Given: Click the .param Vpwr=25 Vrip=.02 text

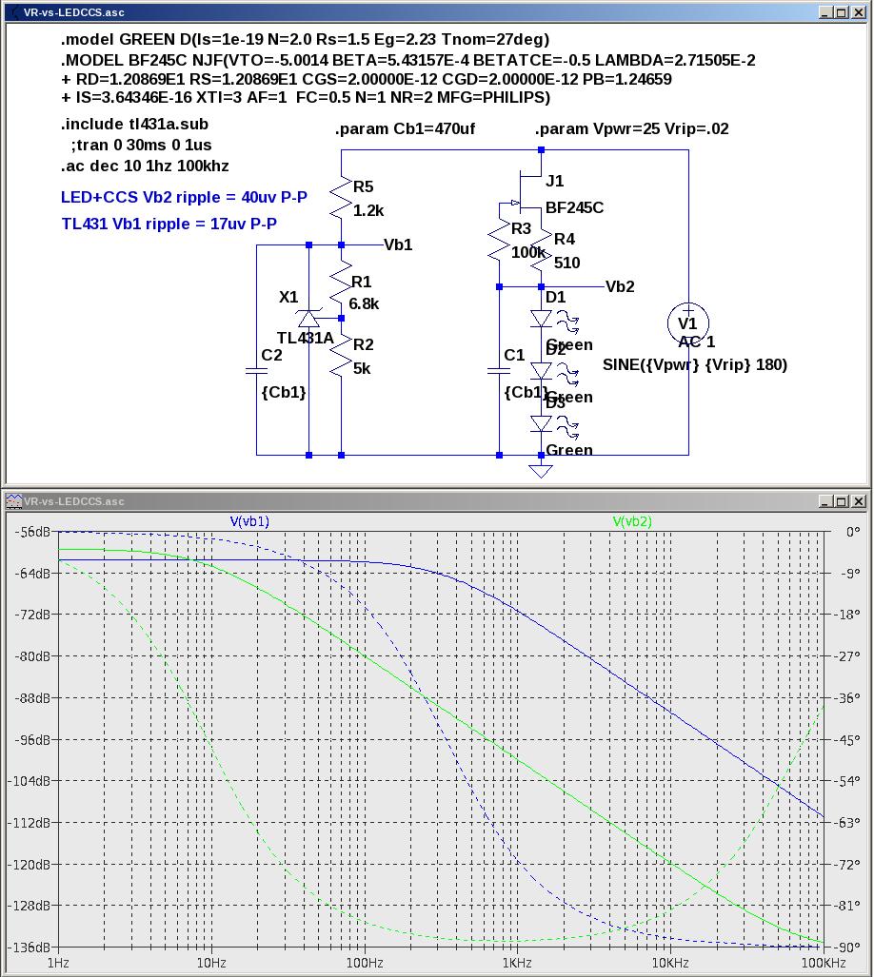Looking at the screenshot, I should pos(631,129).
